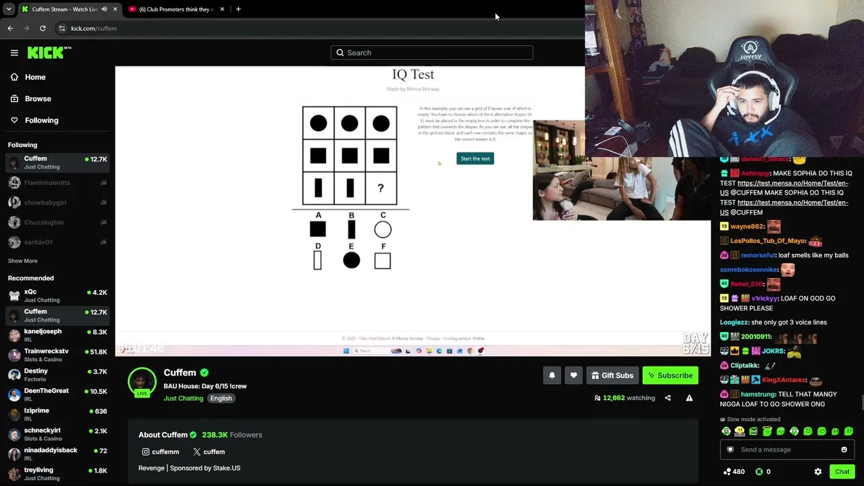Reload the page with the refresh icon
The image size is (864, 486).
(x=43, y=28)
